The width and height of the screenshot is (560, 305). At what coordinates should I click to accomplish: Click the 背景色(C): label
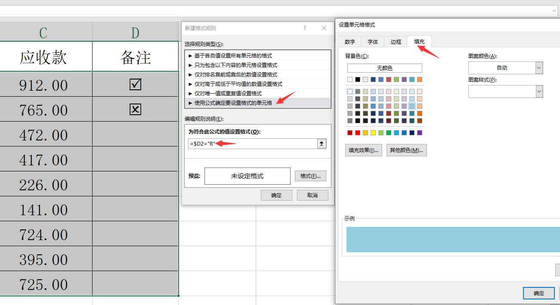pyautogui.click(x=357, y=56)
